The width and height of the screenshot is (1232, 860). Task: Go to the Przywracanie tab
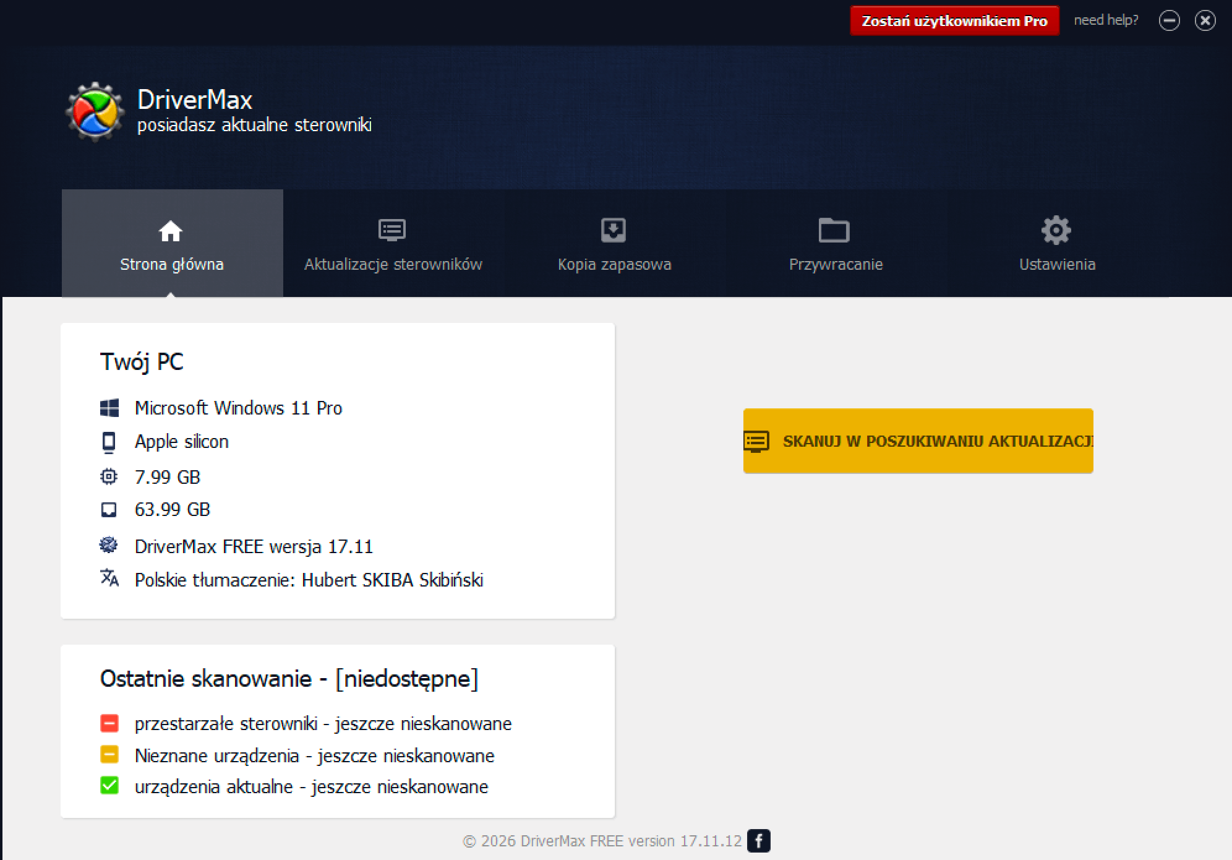(836, 243)
